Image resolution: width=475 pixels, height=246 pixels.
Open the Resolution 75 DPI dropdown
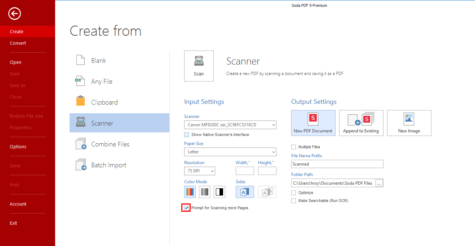click(x=199, y=171)
